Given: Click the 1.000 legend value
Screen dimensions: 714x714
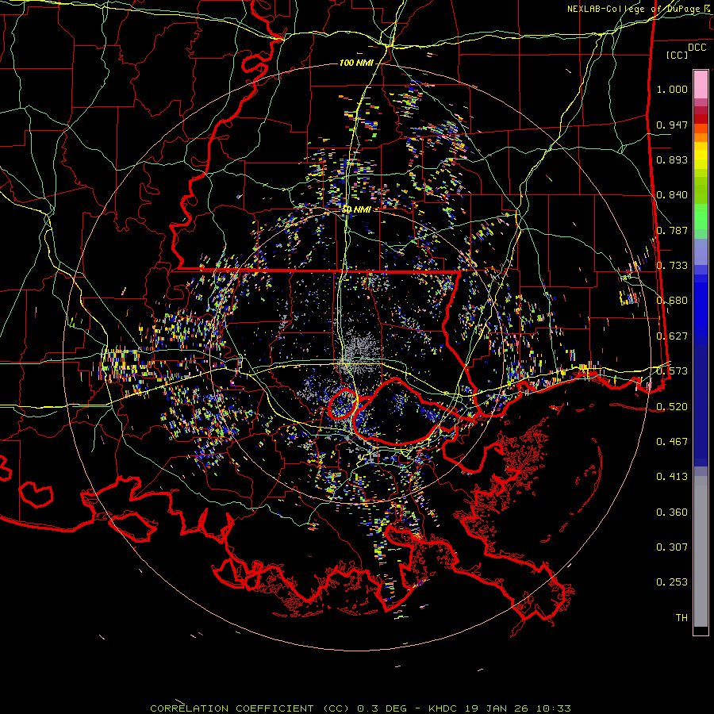Looking at the screenshot, I should pyautogui.click(x=672, y=90).
